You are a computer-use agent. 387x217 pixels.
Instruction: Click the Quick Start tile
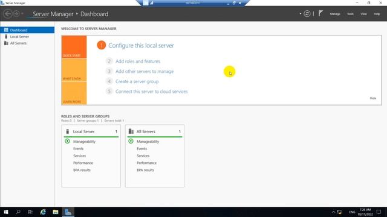coord(74,47)
